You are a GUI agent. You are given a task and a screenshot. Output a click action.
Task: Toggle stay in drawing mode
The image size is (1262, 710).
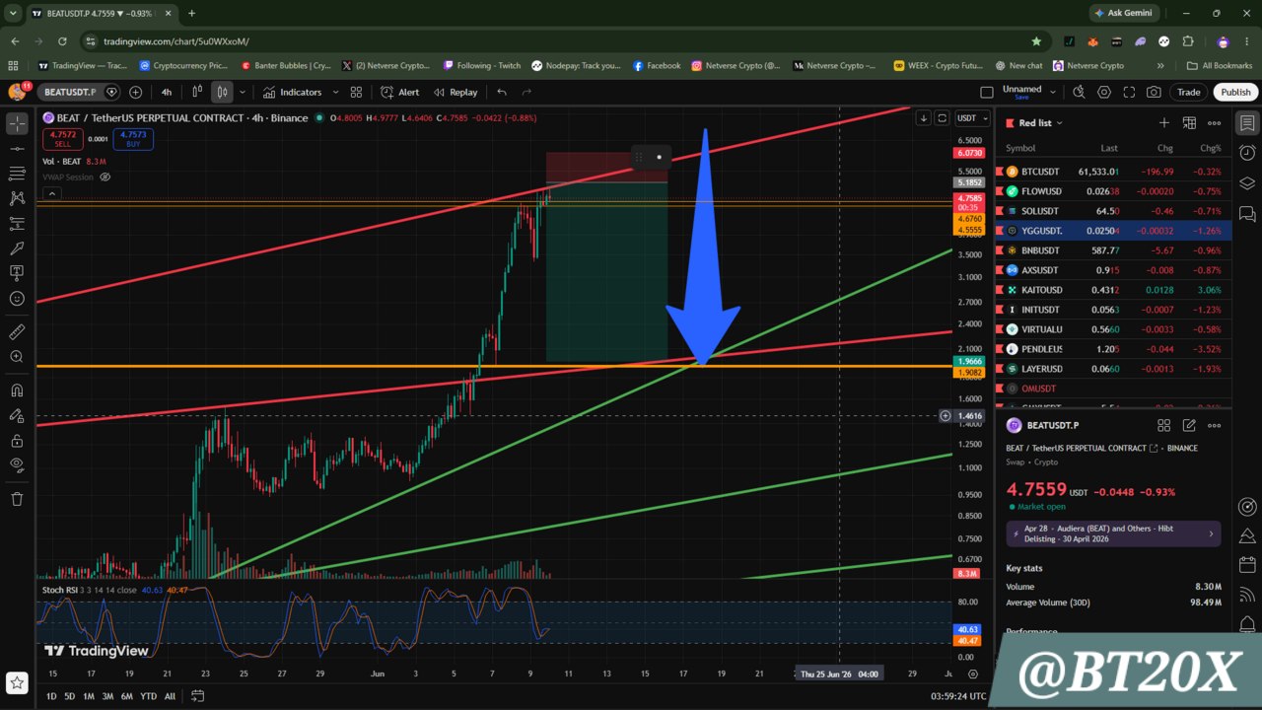(17, 416)
